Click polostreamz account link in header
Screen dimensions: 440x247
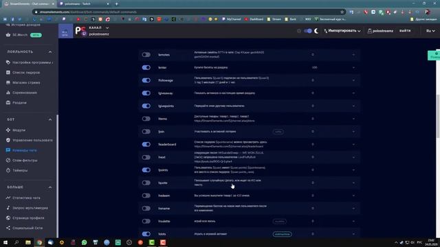[383, 31]
